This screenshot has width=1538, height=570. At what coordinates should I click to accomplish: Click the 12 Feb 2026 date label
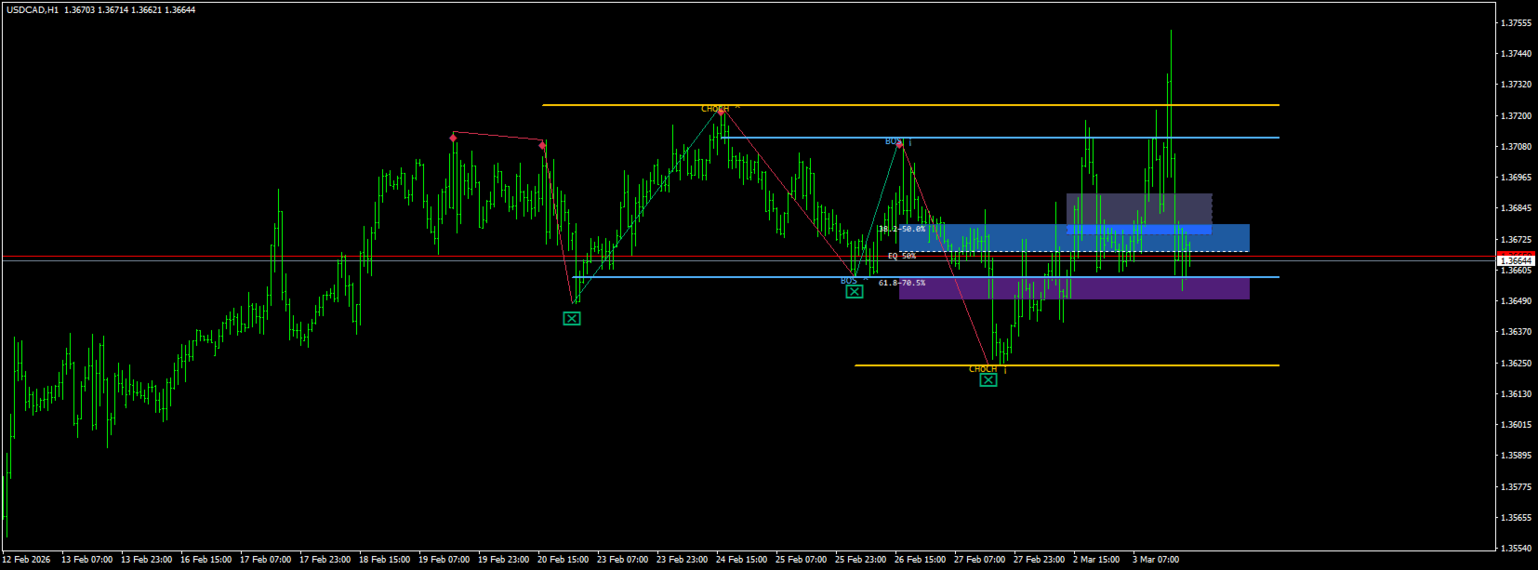pyautogui.click(x=27, y=560)
